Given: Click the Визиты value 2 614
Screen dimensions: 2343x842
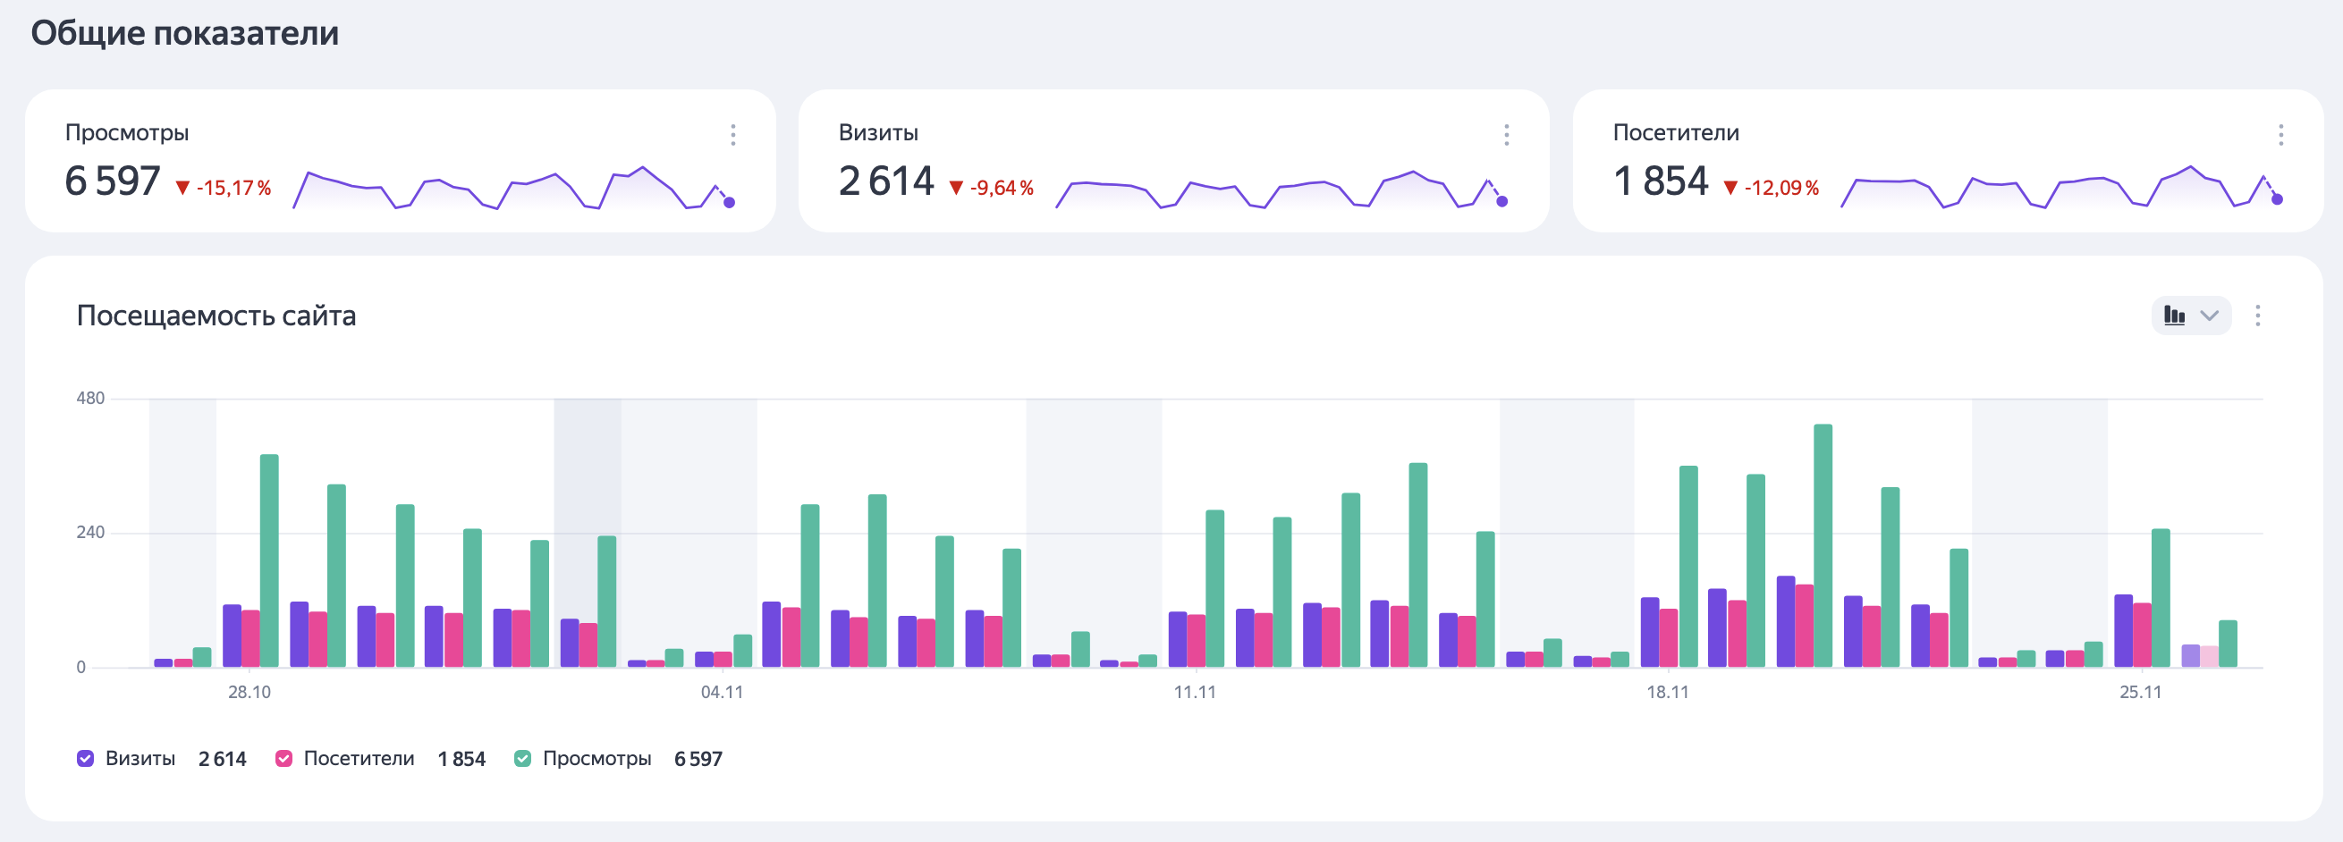Looking at the screenshot, I should tap(886, 181).
